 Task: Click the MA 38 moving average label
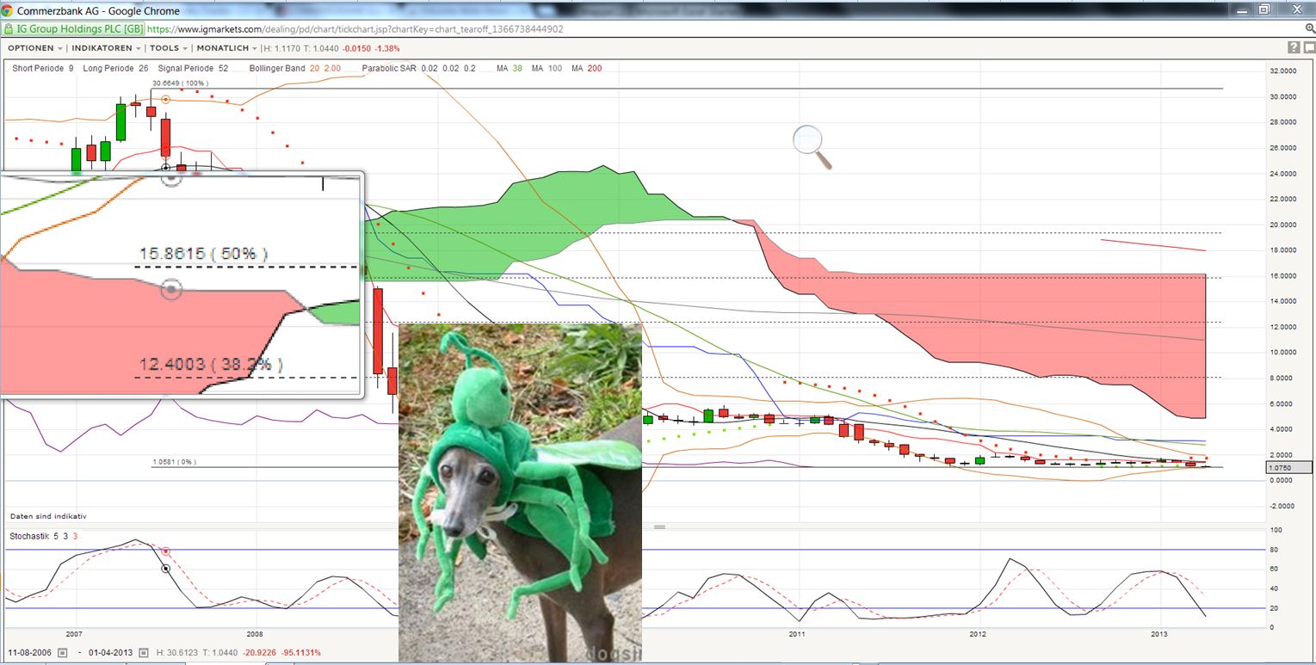tap(510, 68)
